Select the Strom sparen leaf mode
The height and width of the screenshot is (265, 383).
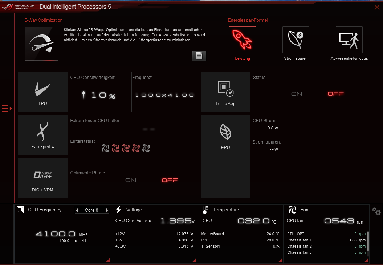click(296, 40)
